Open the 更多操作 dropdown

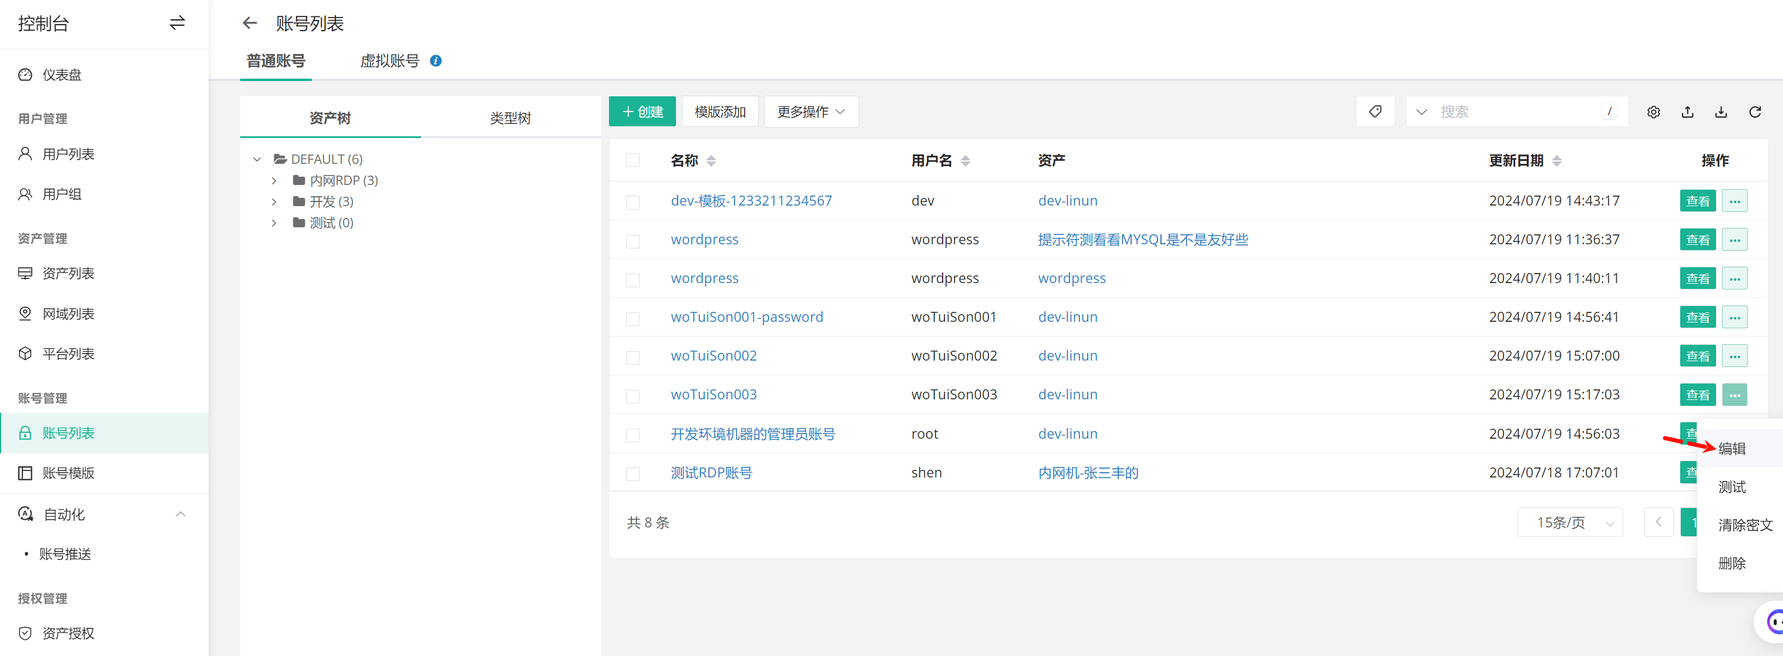[x=810, y=112]
